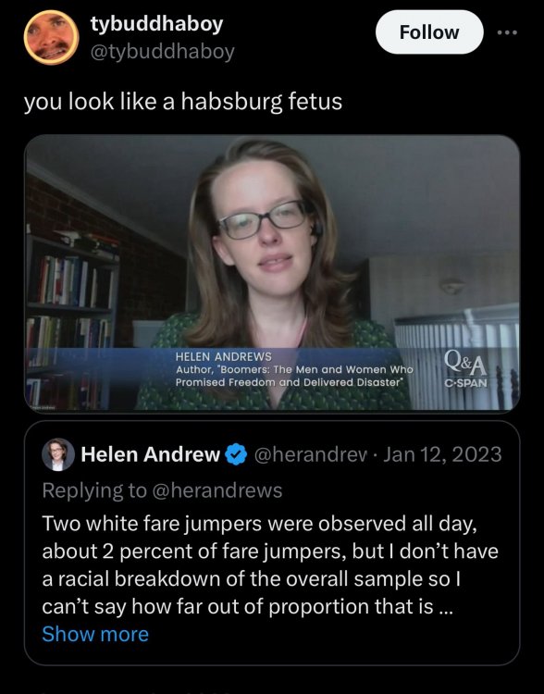544x694 pixels.
Task: Click the Boomers book title caption in image
Action: point(294,376)
